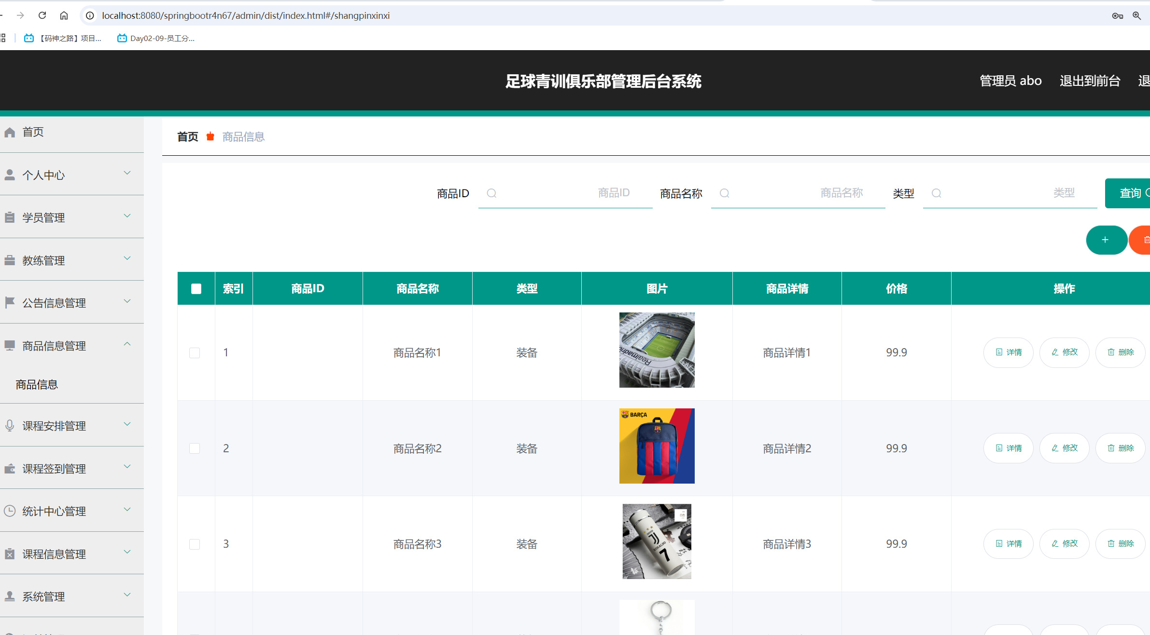Select 商品信息 submenu item in sidebar
Viewport: 1150px width, 635px height.
pyautogui.click(x=36, y=384)
